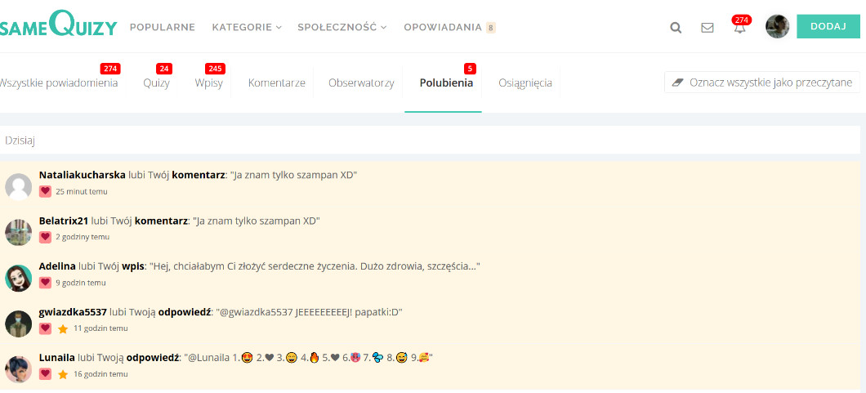Click the star icon under Lunaila's notification
Viewport: 866px width, 393px height.
coord(63,374)
